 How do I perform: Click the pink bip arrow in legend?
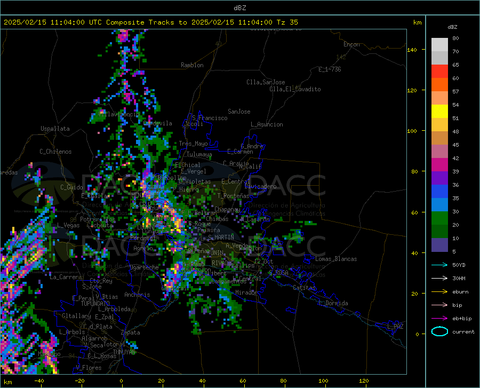click(439, 305)
